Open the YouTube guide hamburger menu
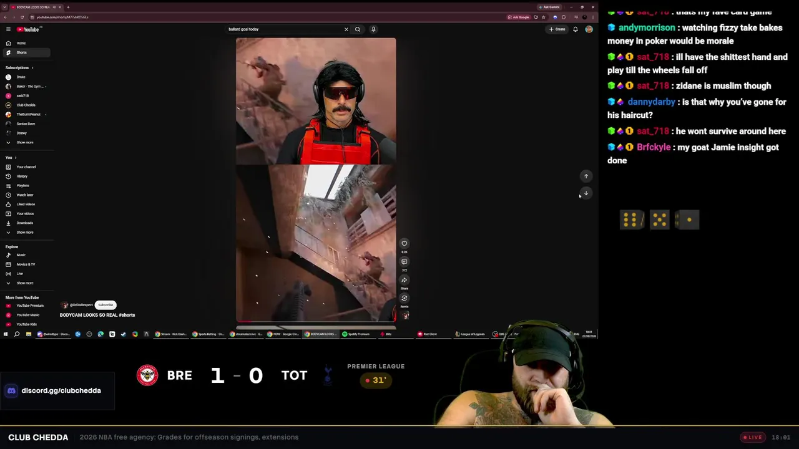799x449 pixels. [x=8, y=29]
